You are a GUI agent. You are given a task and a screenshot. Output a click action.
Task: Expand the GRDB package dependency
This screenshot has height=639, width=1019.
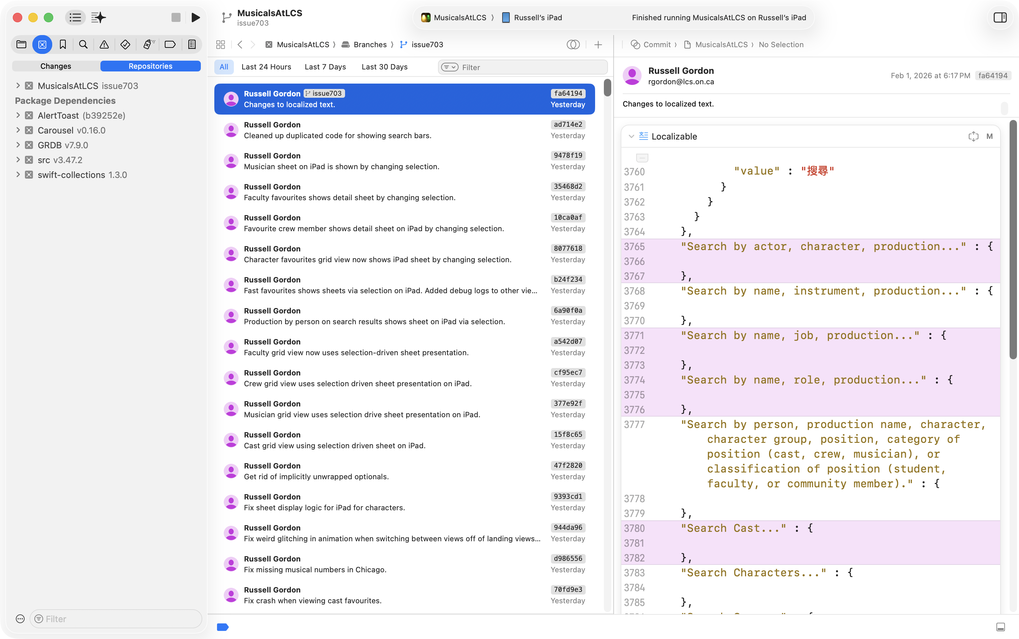18,145
